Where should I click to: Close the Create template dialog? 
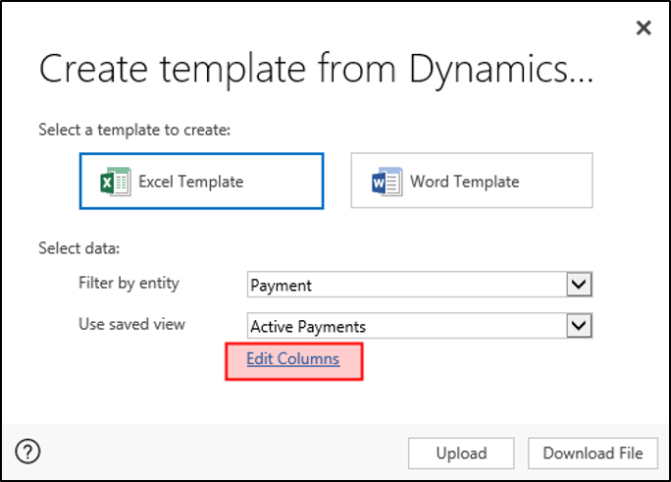644,27
